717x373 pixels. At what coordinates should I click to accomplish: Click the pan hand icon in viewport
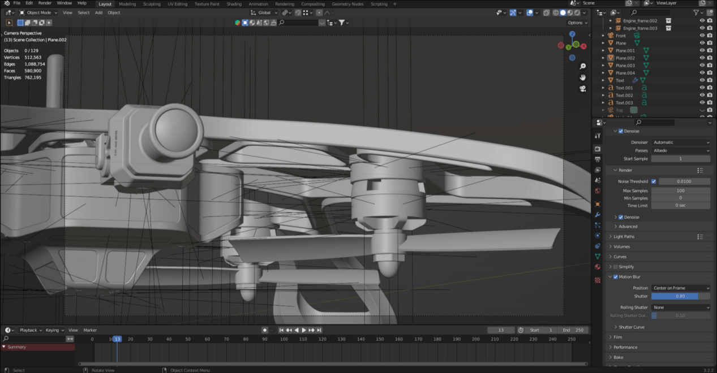[582, 77]
